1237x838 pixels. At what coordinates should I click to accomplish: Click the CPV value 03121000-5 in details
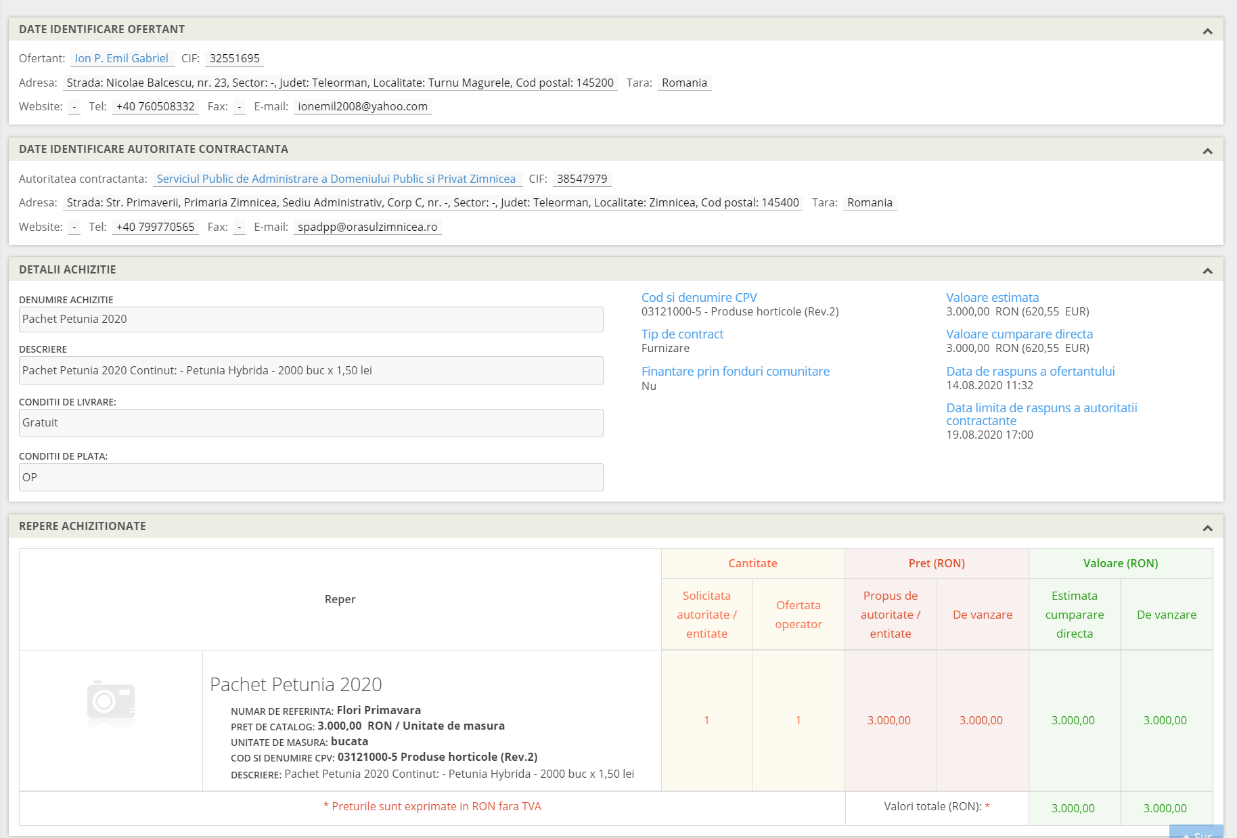click(x=740, y=311)
